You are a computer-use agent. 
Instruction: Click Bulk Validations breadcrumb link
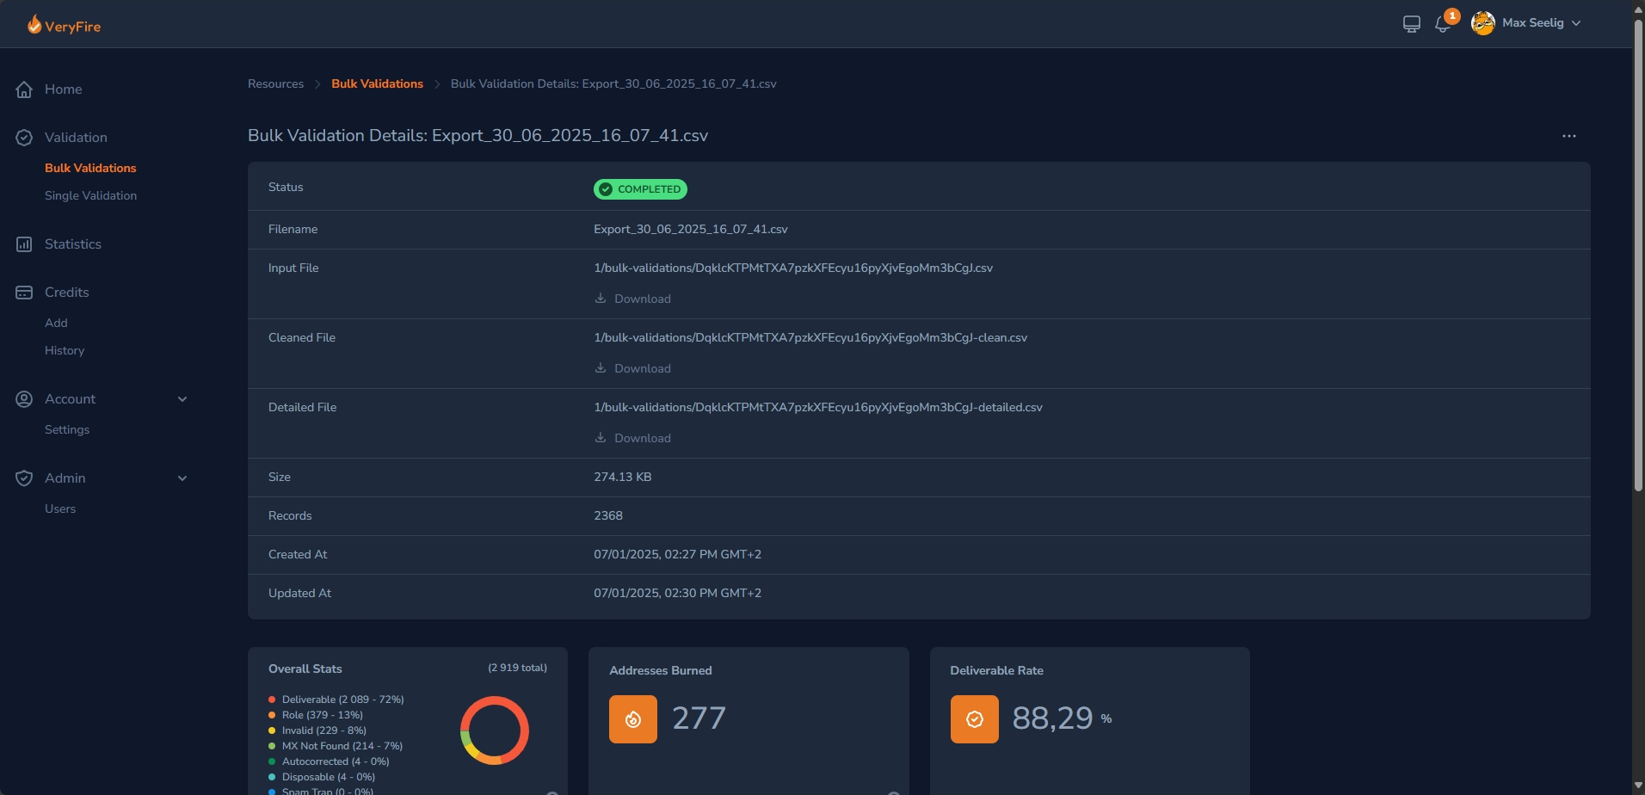tap(377, 83)
